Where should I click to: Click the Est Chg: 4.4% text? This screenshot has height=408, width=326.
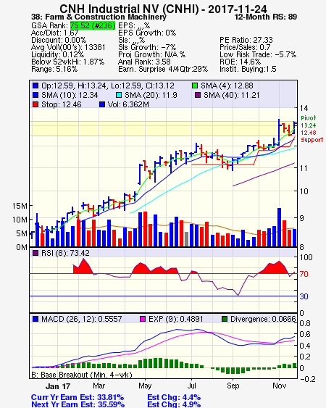point(174,398)
